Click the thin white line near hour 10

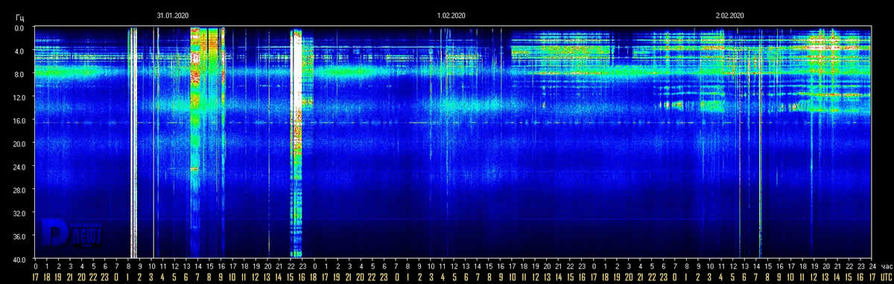(154, 141)
